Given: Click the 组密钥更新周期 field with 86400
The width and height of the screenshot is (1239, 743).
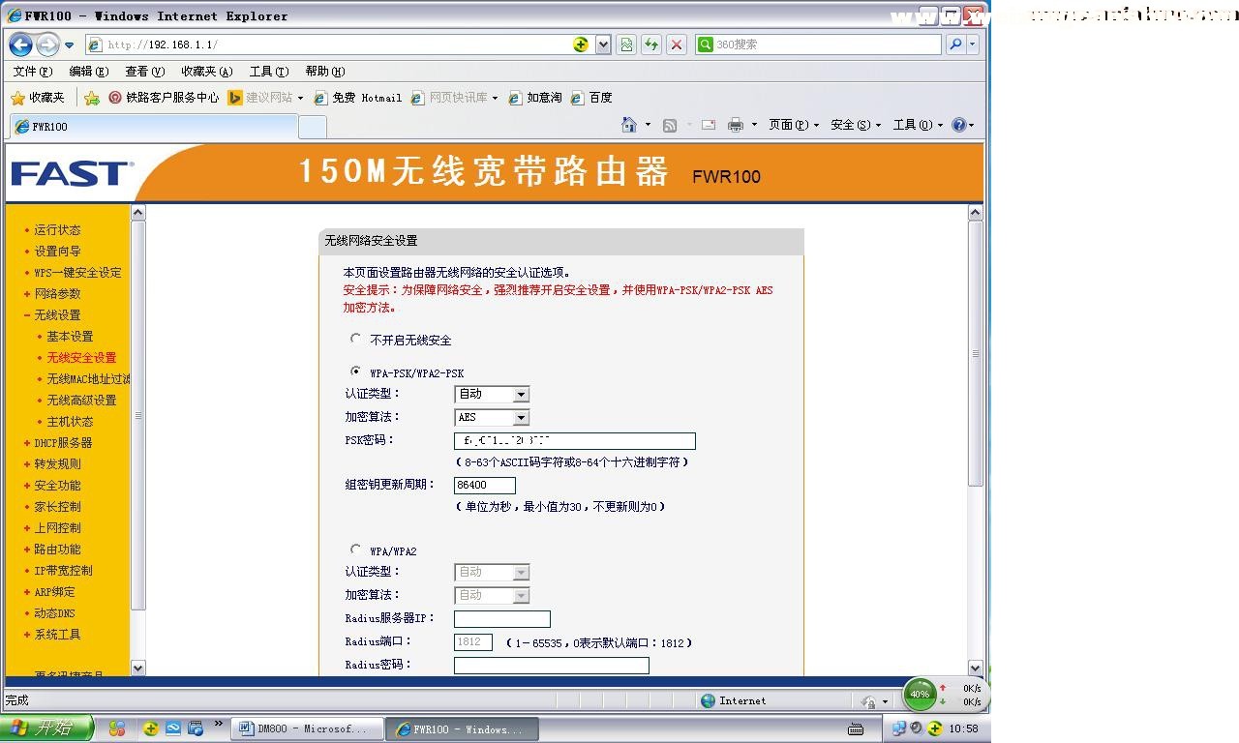Looking at the screenshot, I should coord(485,485).
